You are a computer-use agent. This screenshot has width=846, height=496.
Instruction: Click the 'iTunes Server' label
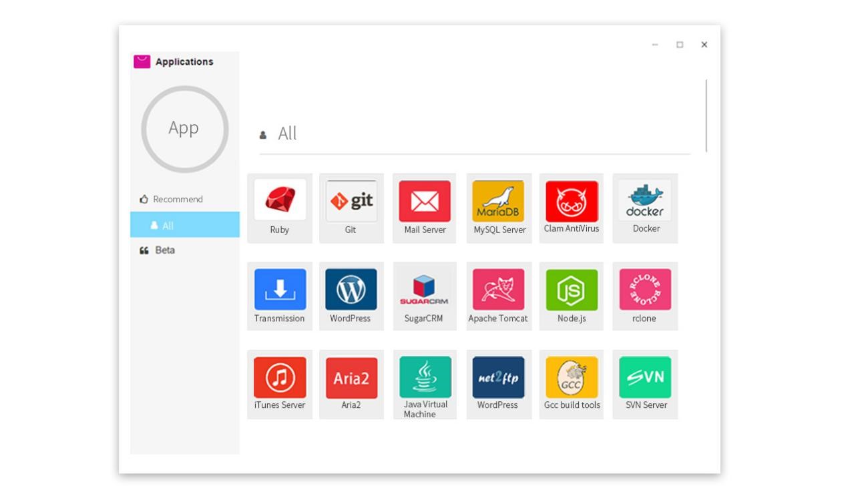pyautogui.click(x=280, y=405)
